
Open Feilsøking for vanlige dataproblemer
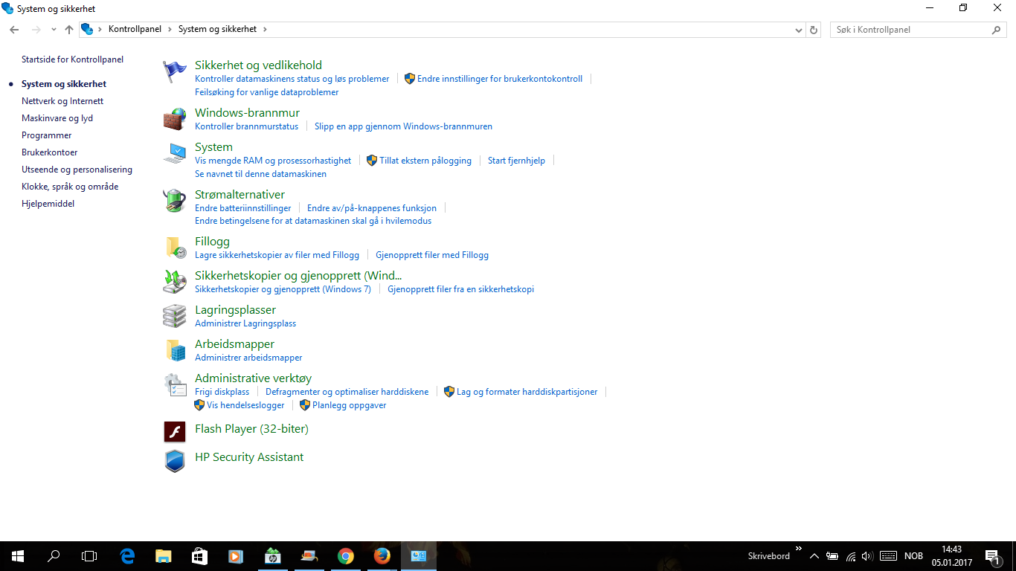[266, 92]
